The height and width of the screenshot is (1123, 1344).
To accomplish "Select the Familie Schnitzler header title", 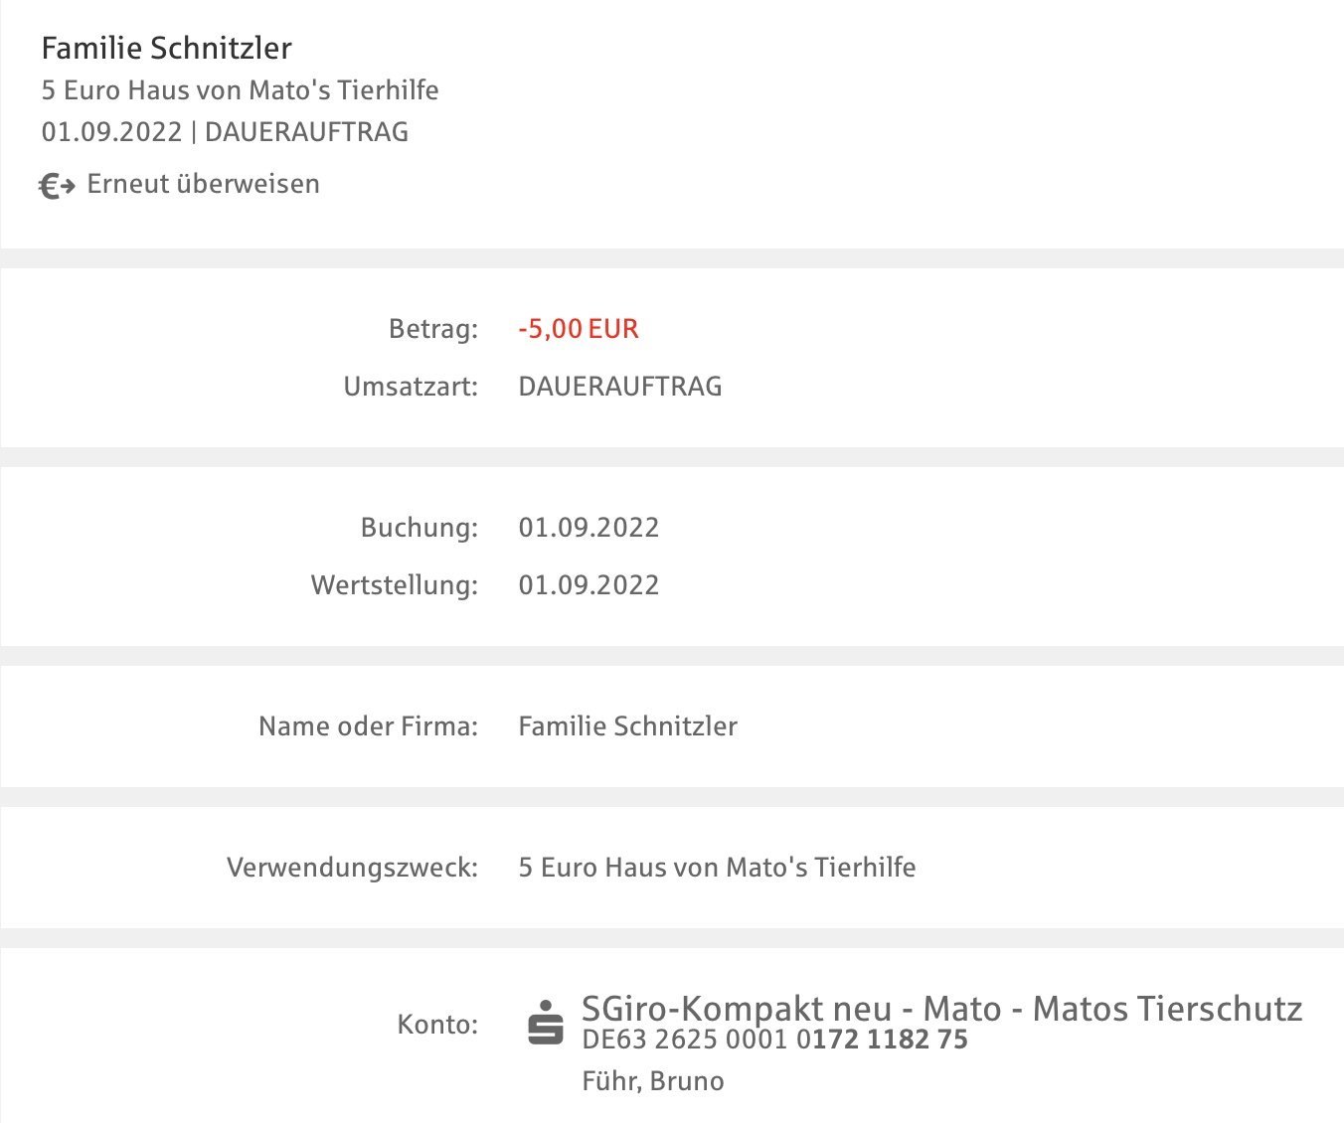I will pyautogui.click(x=167, y=48).
